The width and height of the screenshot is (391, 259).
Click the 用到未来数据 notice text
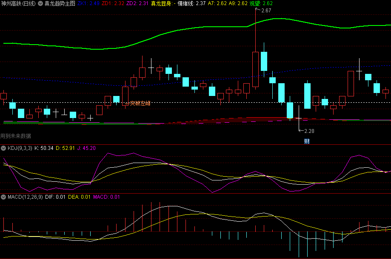(15, 136)
